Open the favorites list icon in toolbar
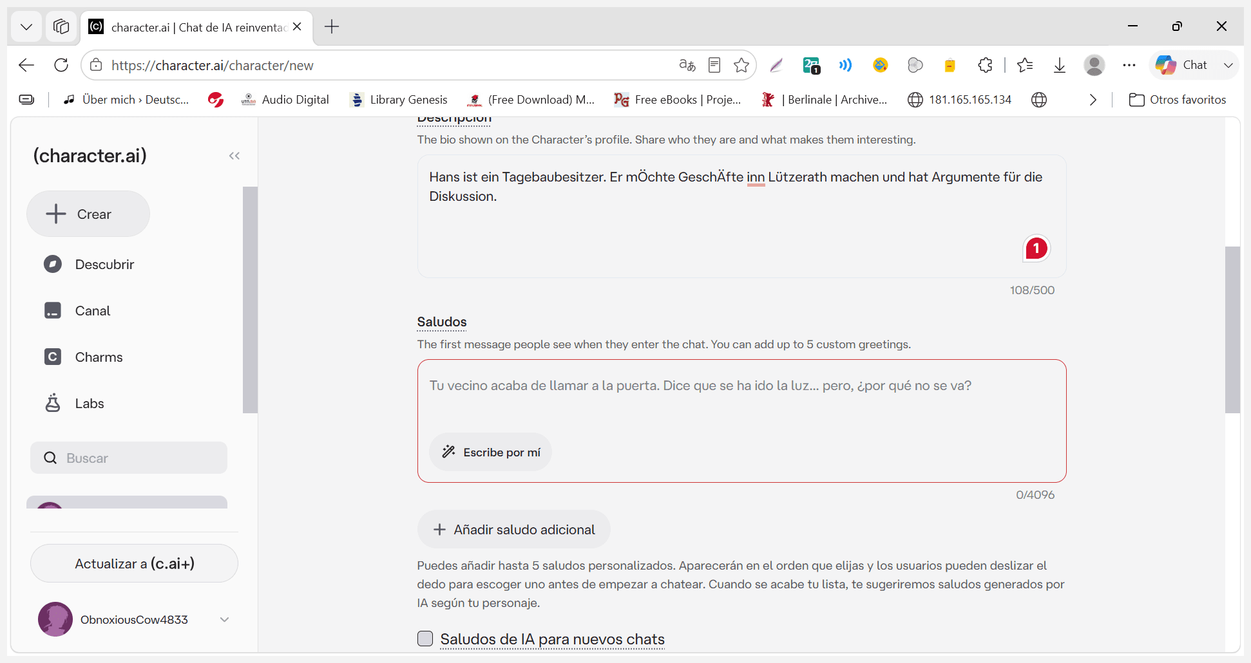Image resolution: width=1251 pixels, height=663 pixels. (x=1025, y=65)
